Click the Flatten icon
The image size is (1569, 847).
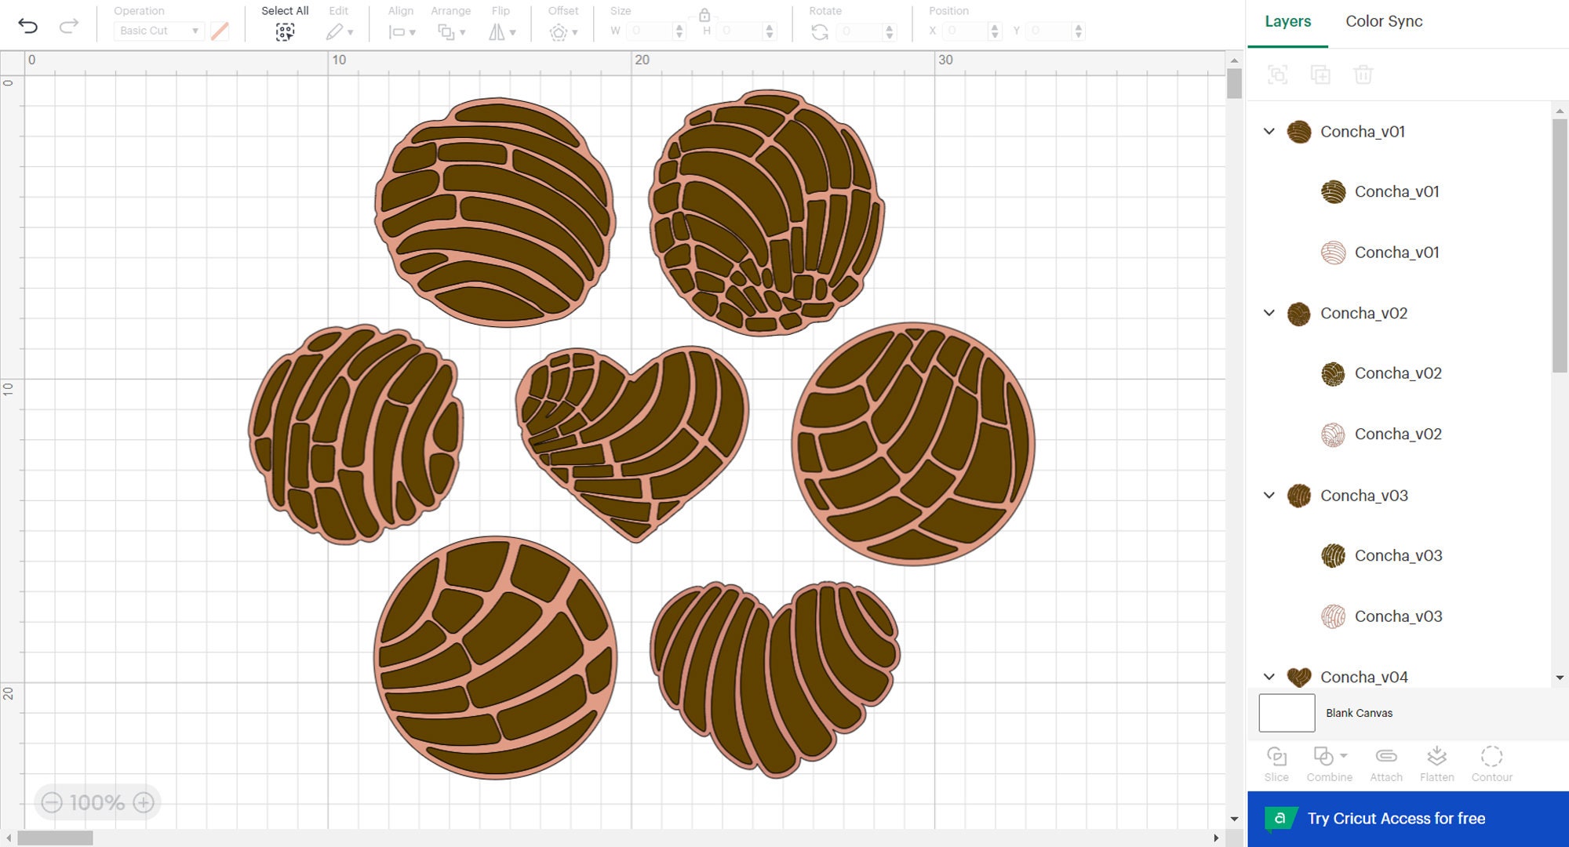tap(1437, 762)
